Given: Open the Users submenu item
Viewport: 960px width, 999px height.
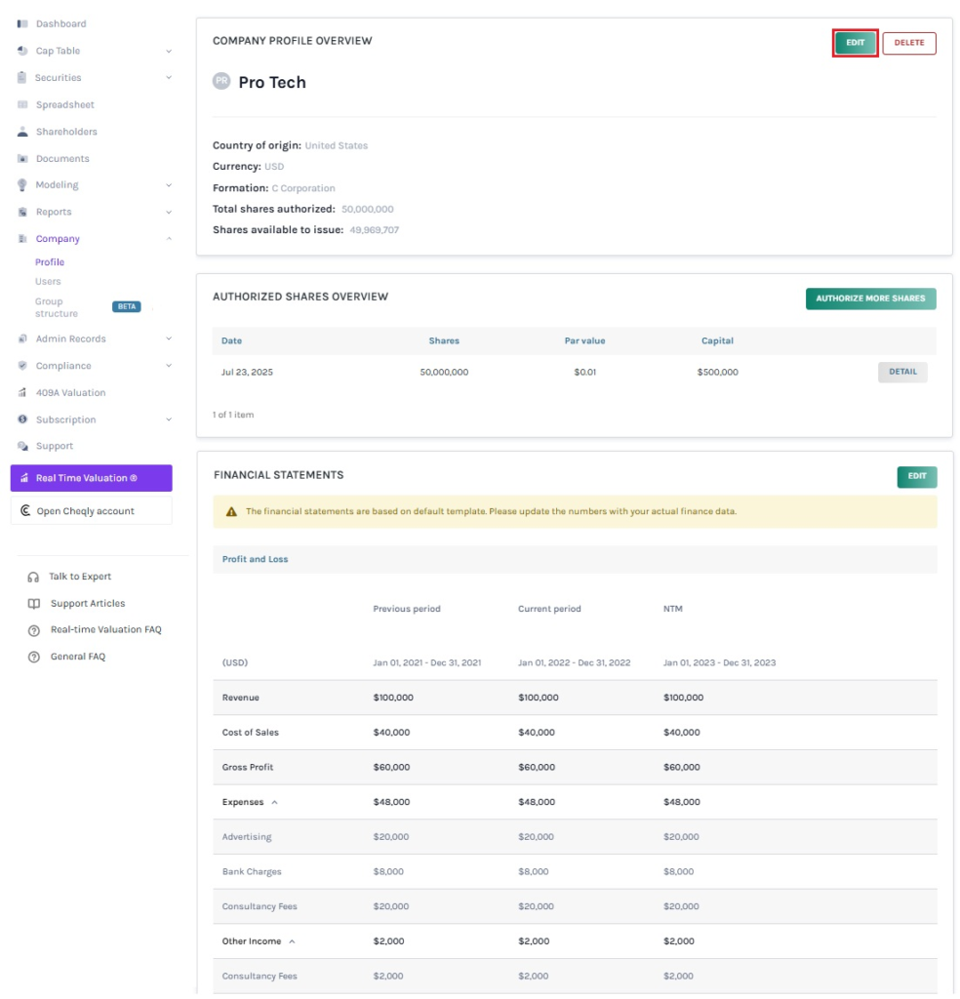Looking at the screenshot, I should [48, 281].
